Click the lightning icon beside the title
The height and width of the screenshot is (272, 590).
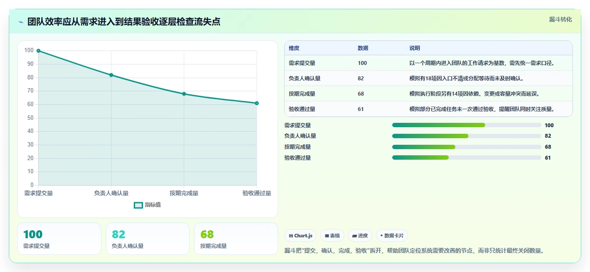tap(21, 22)
